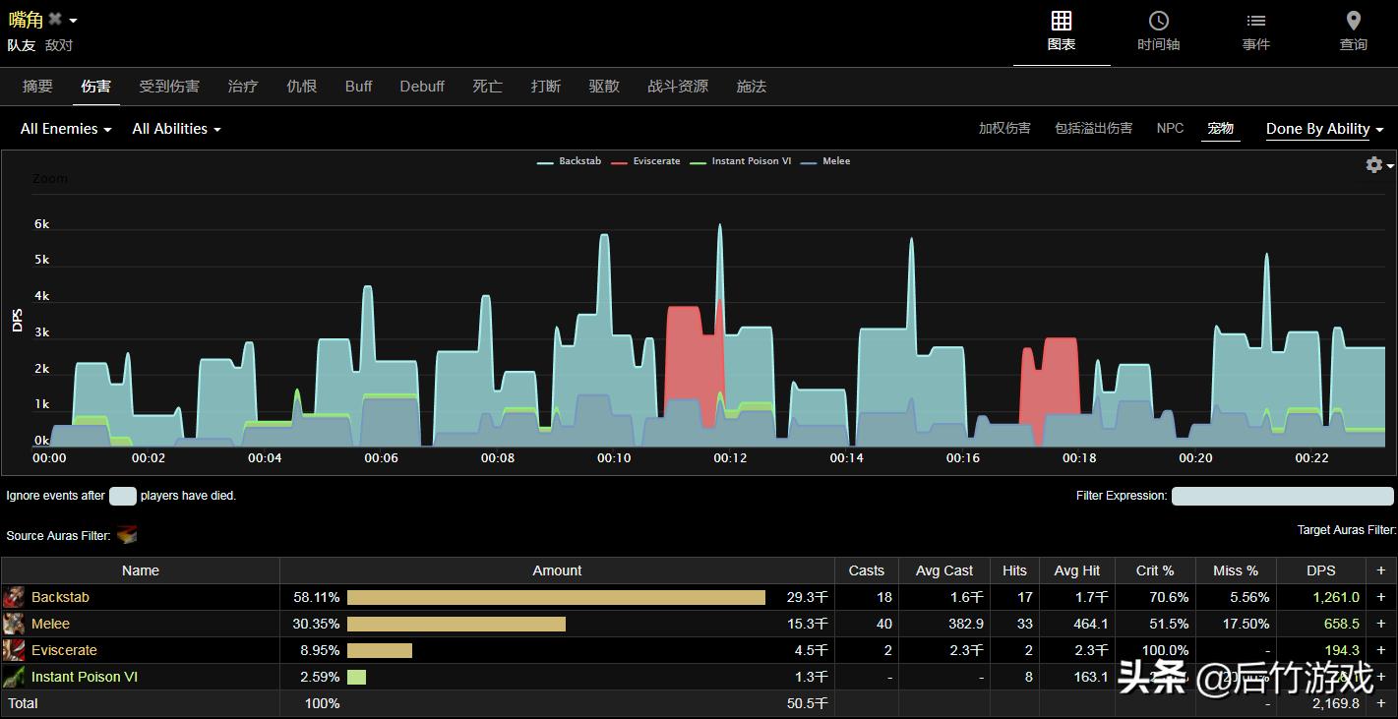
Task: Click the Instant Poison VI icon
Action: pyautogui.click(x=14, y=677)
